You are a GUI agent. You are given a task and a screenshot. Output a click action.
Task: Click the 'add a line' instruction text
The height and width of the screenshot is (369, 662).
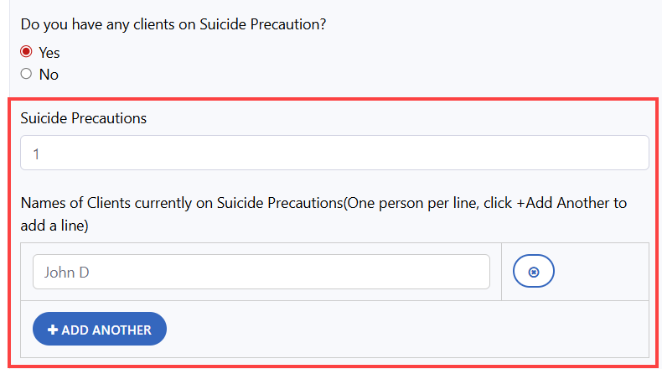click(x=54, y=226)
